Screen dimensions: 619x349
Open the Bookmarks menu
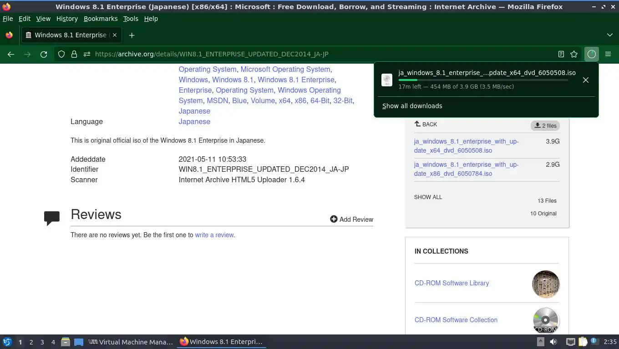point(101,19)
